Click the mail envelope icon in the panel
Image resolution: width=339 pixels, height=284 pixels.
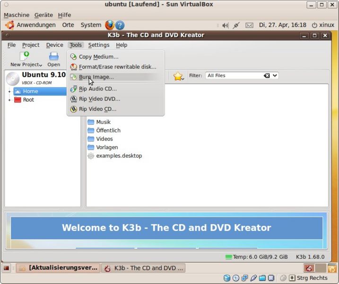click(249, 25)
